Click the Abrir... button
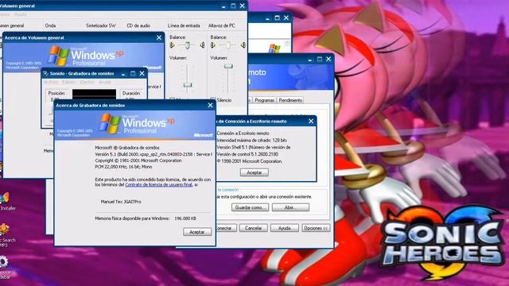 pyautogui.click(x=290, y=207)
